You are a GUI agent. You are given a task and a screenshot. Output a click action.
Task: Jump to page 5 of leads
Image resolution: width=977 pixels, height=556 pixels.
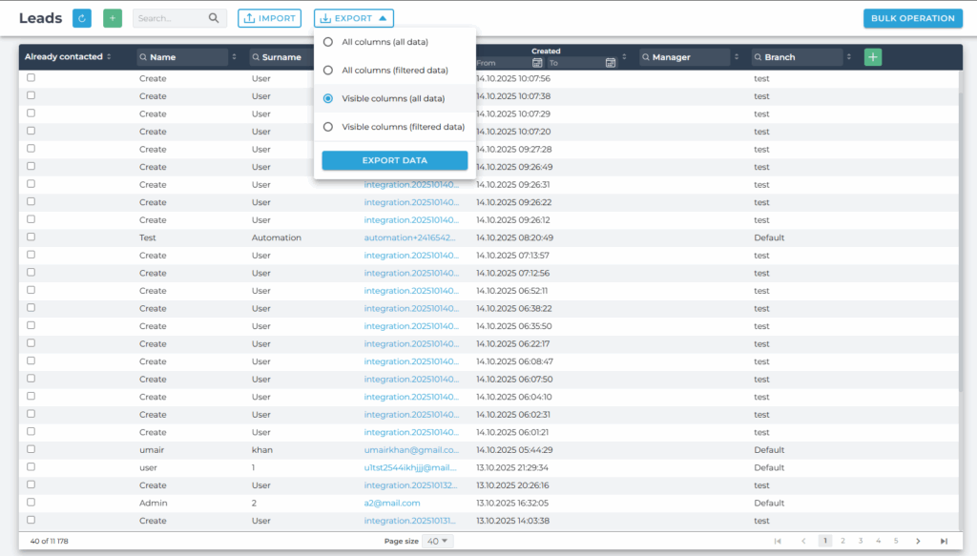coord(896,541)
